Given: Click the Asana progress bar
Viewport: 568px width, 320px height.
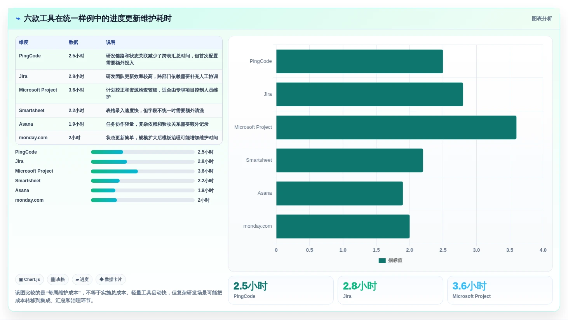Looking at the screenshot, I should pos(143,190).
